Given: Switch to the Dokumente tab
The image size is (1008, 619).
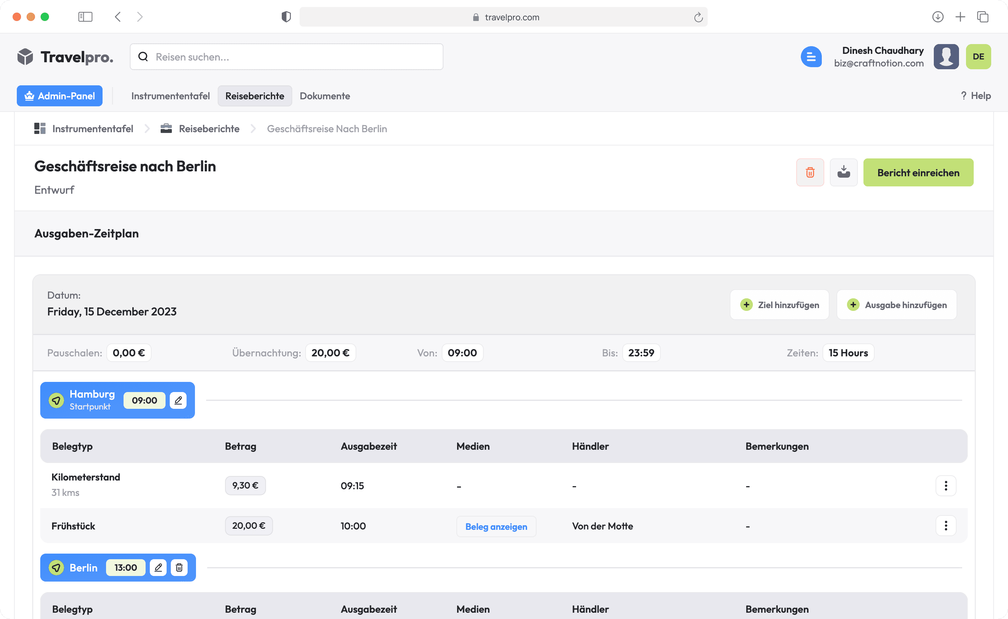Looking at the screenshot, I should click(x=324, y=96).
